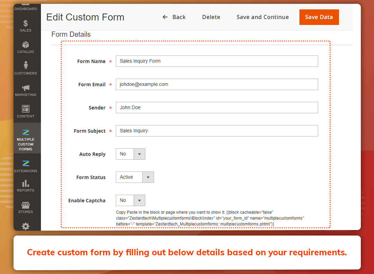This screenshot has height=274, width=374.
Task: Open the Reports sidebar icon
Action: (x=26, y=185)
